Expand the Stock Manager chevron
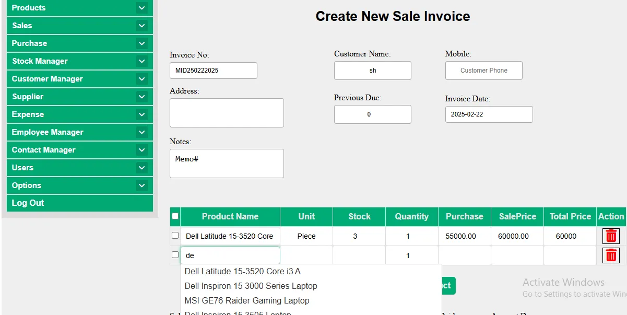The image size is (627, 315). [141, 61]
